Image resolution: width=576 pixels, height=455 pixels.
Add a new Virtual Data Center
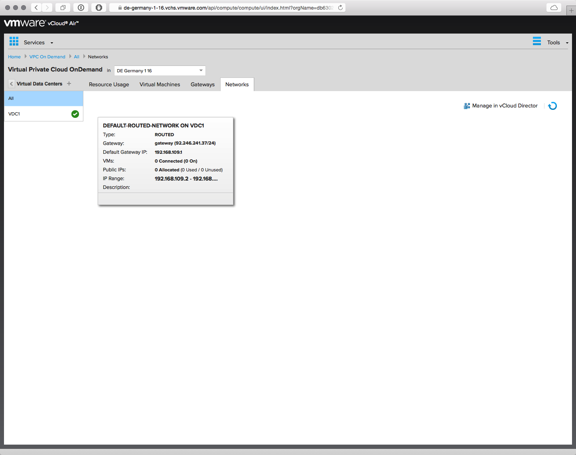coord(69,83)
